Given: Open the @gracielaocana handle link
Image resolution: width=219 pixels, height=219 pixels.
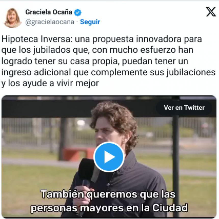Looking at the screenshot, I should (50, 22).
